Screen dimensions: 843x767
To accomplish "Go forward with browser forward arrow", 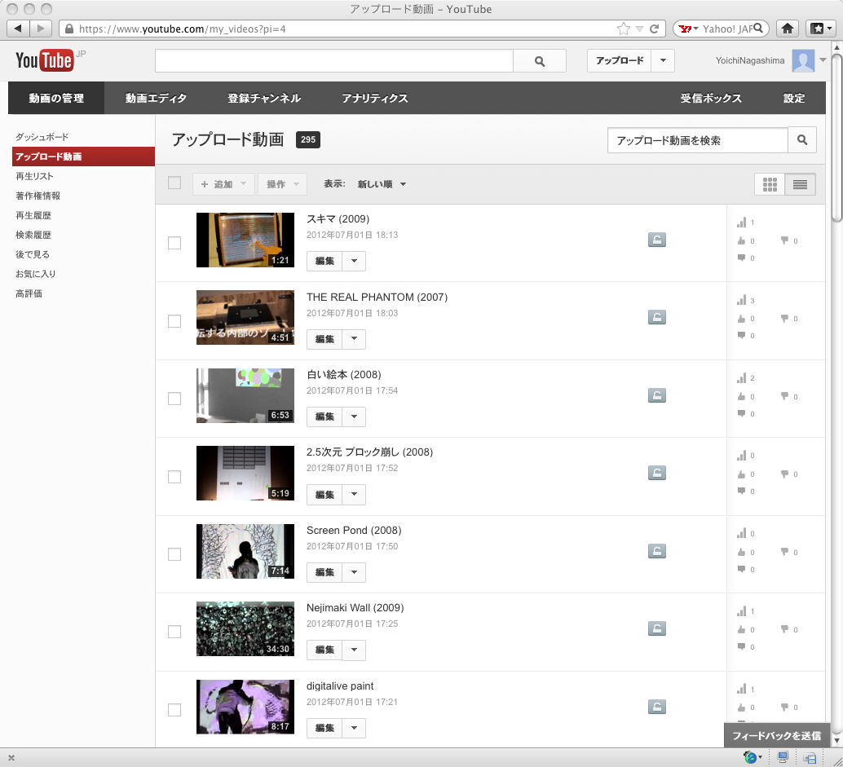I will click(40, 28).
